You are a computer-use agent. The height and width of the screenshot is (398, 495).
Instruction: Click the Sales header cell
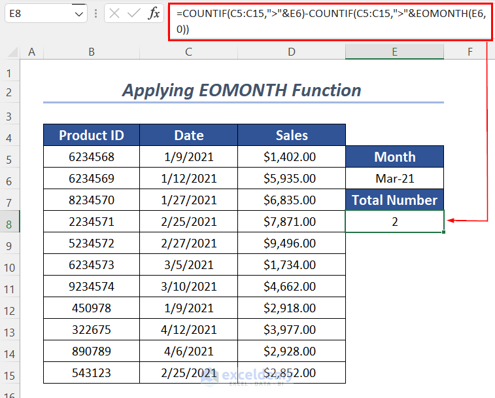291,136
